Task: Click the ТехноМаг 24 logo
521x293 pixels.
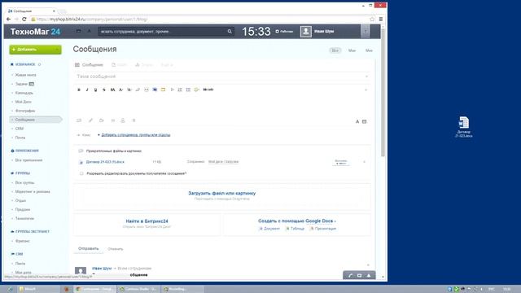Action: pyautogui.click(x=35, y=32)
